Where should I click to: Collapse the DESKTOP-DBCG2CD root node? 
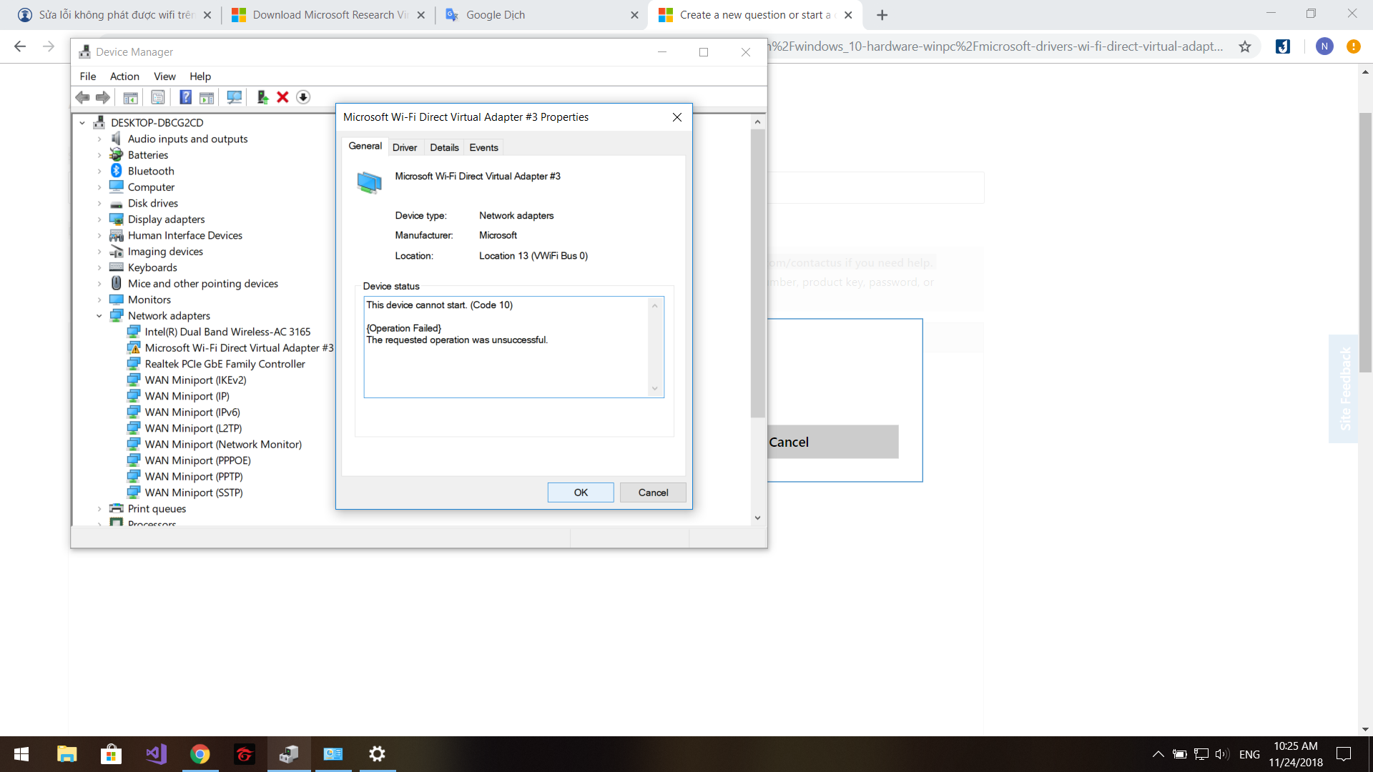click(x=82, y=123)
